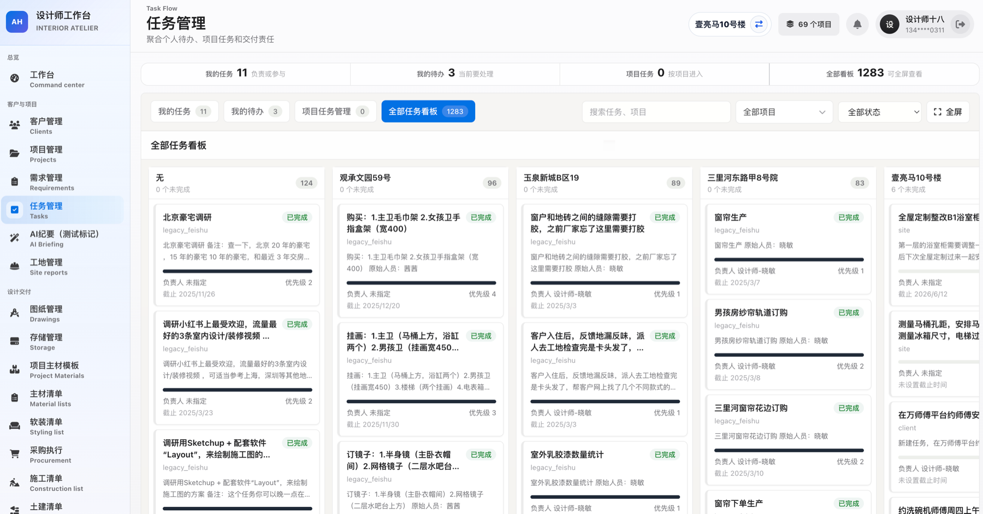Switch to the 我的任务 tab
The height and width of the screenshot is (514, 983).
[185, 111]
